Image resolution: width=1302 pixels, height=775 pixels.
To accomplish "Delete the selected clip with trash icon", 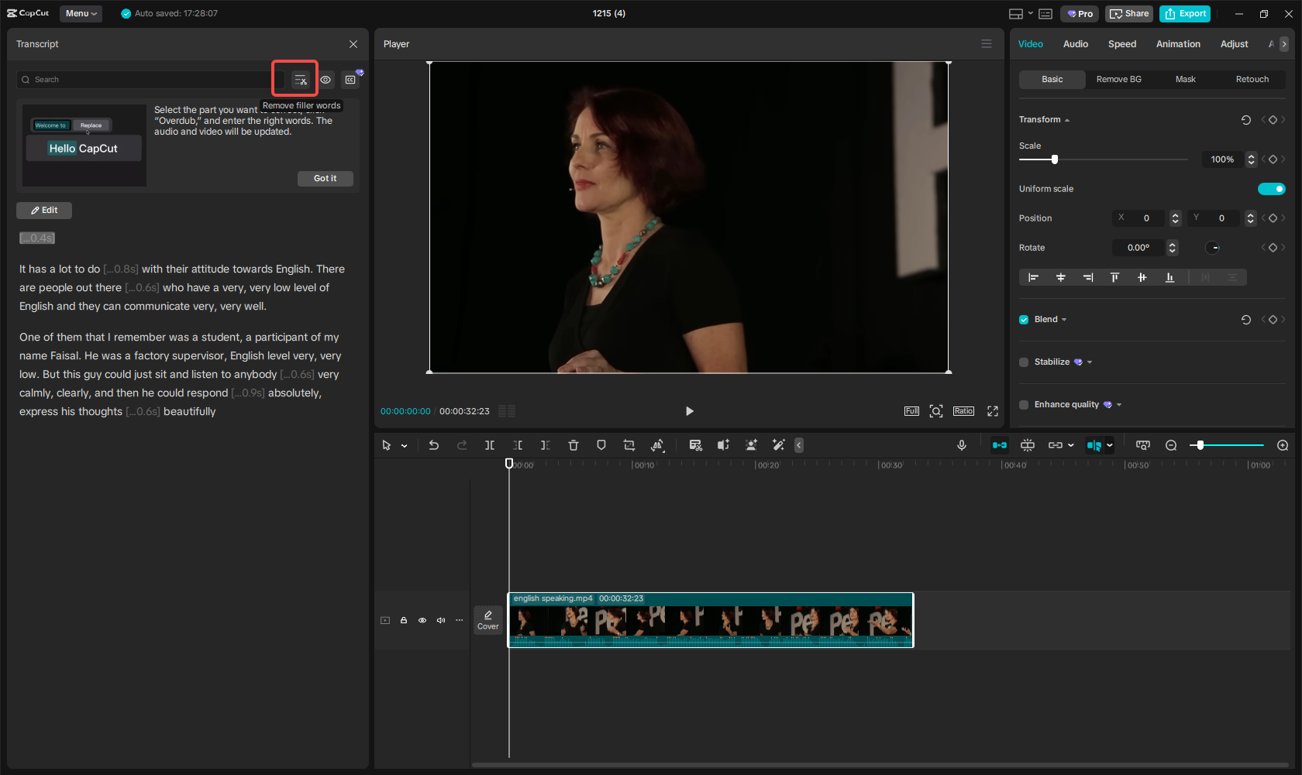I will 573,445.
